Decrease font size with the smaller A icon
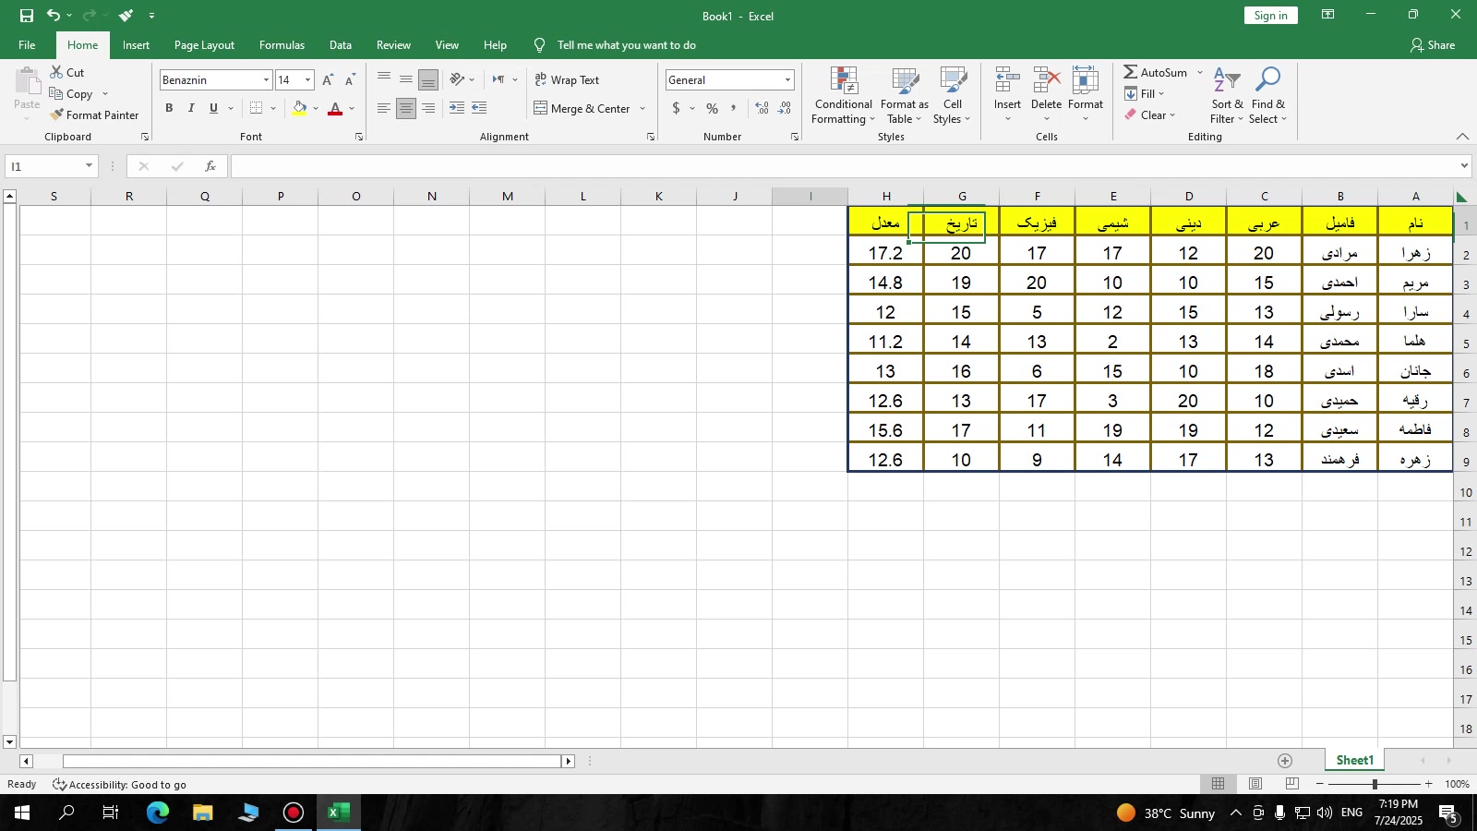 coord(350,80)
